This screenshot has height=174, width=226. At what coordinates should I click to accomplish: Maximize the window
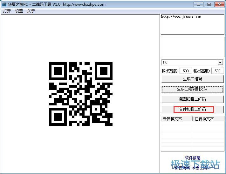209,4
